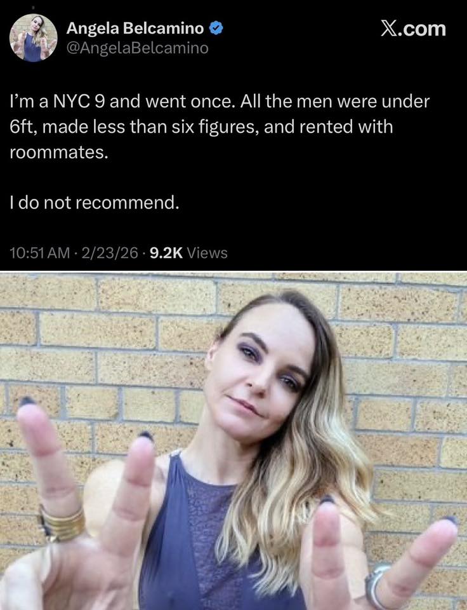Open Angela Belcamino's profile avatar

point(34,38)
